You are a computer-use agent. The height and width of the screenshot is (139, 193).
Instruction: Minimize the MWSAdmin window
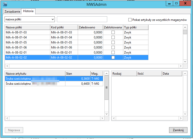pos(170,4)
